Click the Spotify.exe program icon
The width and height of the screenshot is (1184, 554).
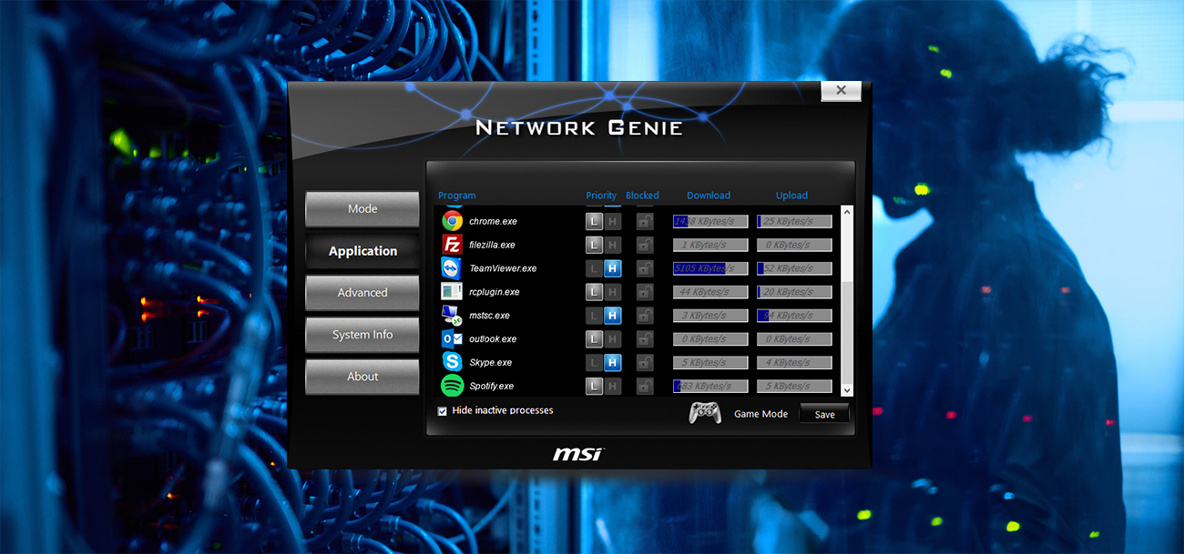tap(453, 386)
